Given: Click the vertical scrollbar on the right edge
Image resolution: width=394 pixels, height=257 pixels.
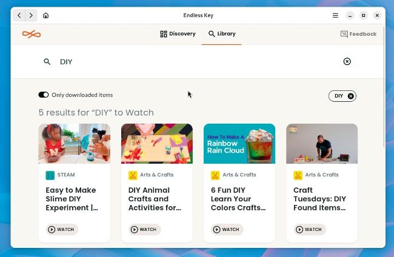Looking at the screenshot, I should (x=384, y=87).
